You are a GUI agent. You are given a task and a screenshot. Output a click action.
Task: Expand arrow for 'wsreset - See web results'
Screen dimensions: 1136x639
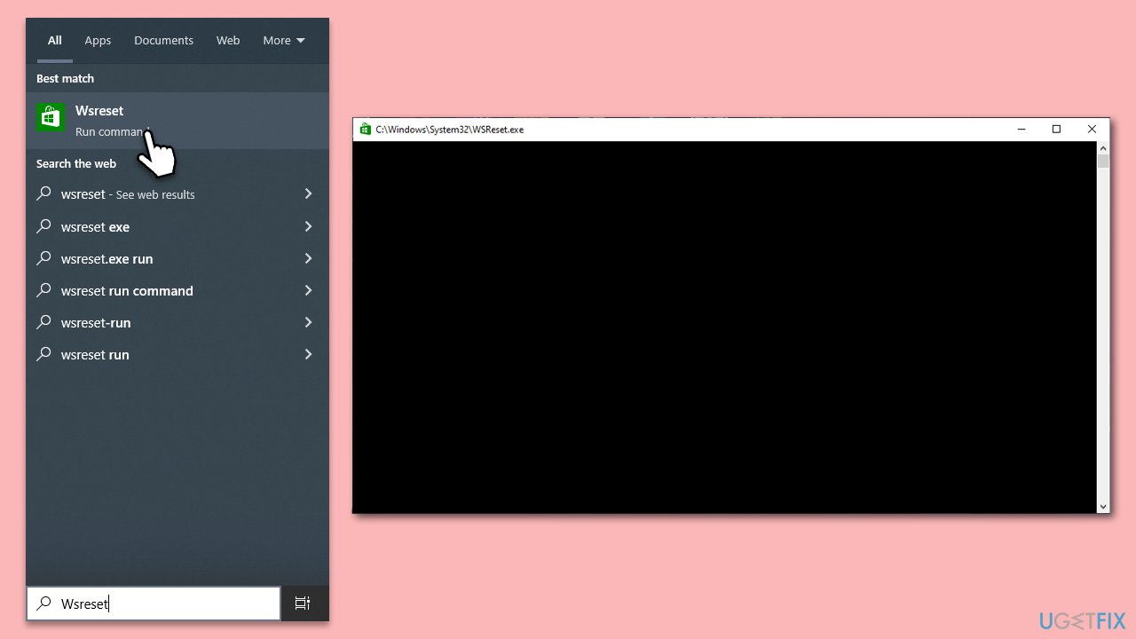tap(308, 194)
